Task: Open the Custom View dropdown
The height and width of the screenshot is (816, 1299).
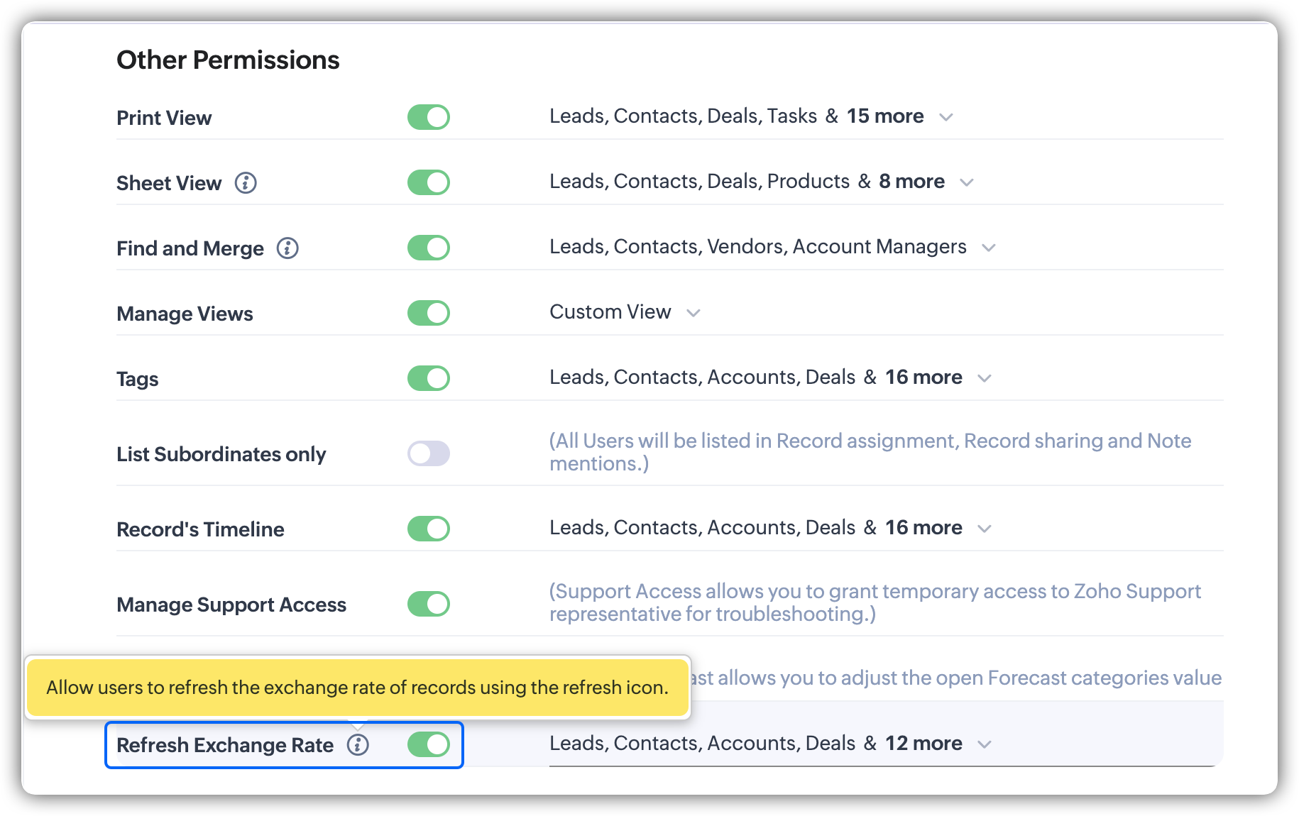Action: click(694, 313)
